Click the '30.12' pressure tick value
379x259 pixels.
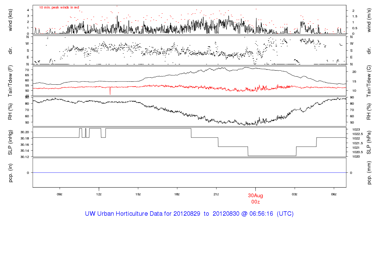(25, 157)
